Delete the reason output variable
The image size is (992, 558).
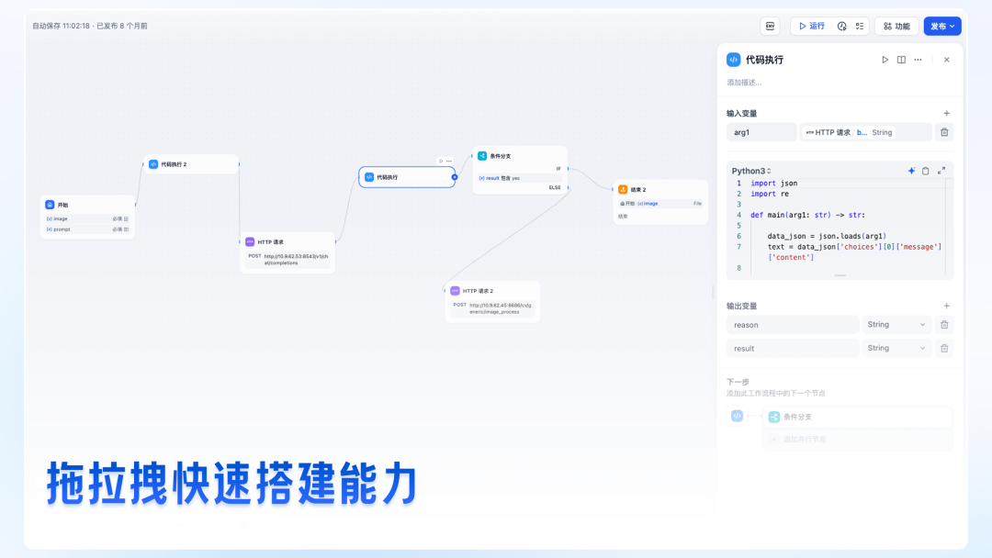click(943, 324)
